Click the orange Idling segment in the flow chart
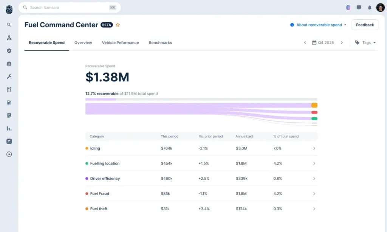The height and width of the screenshot is (232, 387). 314,105
